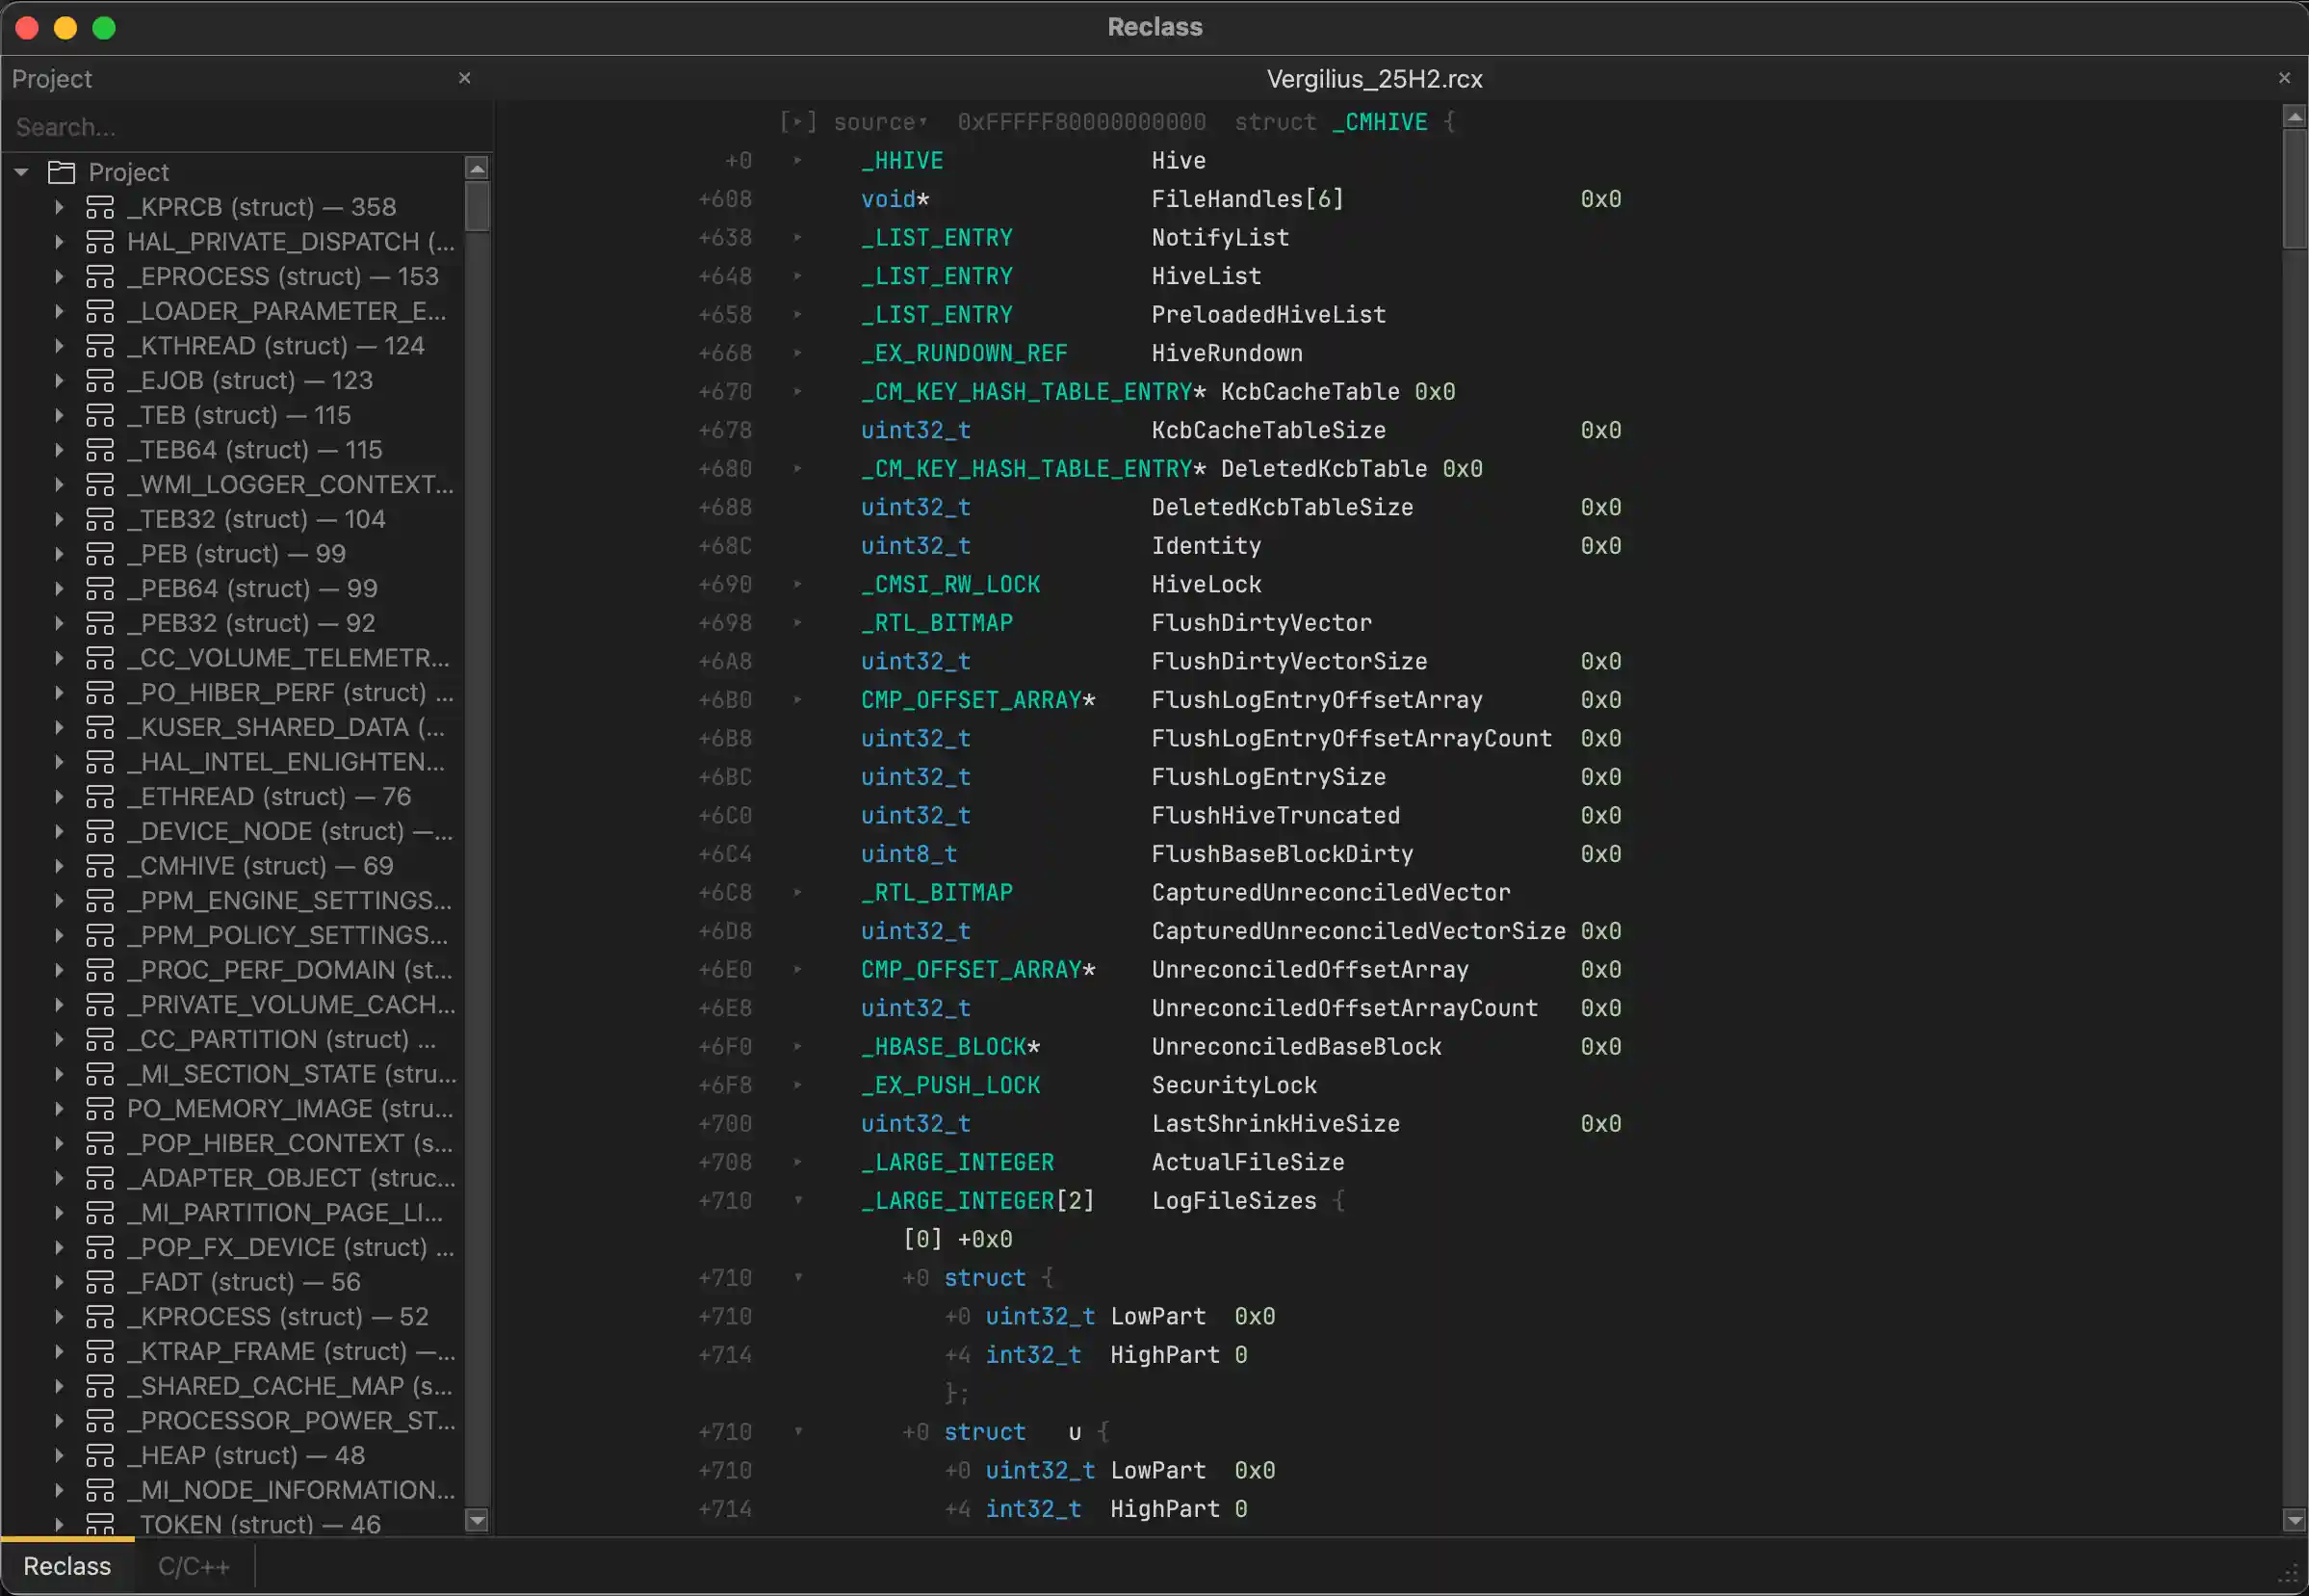The height and width of the screenshot is (1596, 2309).
Task: Close the Vergilius_25H2.rcx document
Action: tap(2285, 77)
